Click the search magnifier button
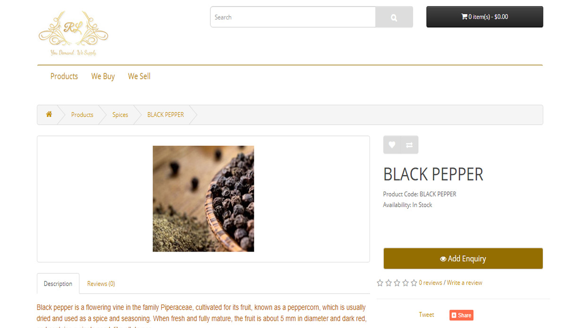This screenshot has height=328, width=567. [x=394, y=17]
